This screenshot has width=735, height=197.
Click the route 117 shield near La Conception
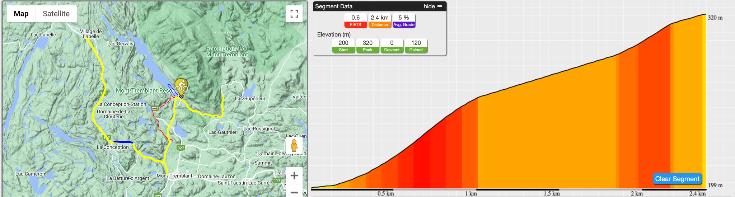pos(107,137)
